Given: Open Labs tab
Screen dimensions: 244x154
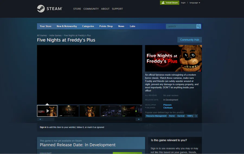Looking at the screenshot, I should 132,26.
